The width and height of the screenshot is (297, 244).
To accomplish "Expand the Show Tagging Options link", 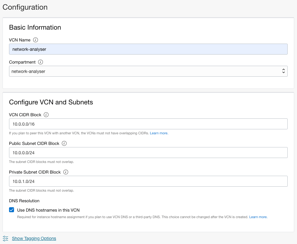I will (x=34, y=238).
